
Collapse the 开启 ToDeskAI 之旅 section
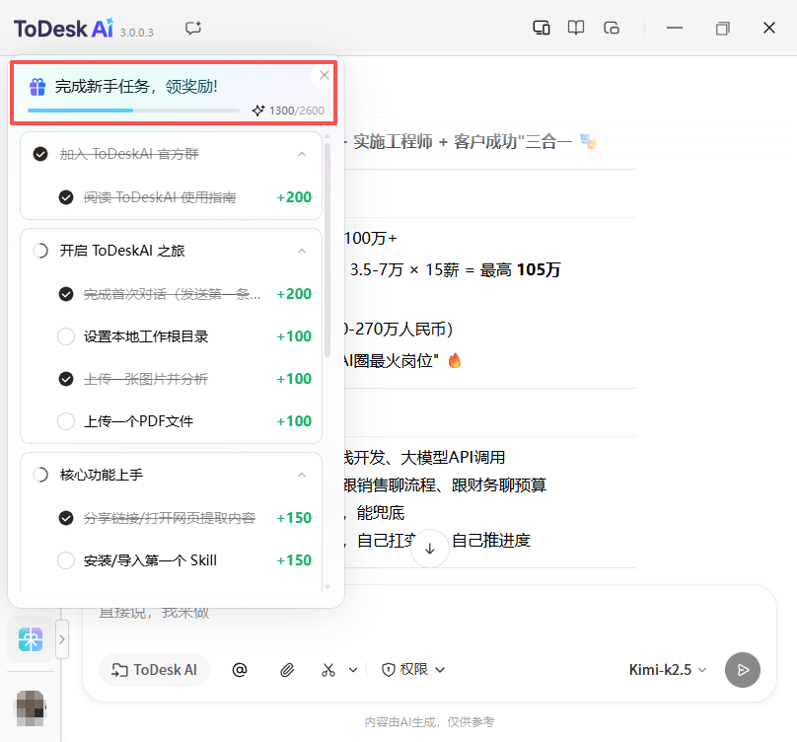[x=302, y=251]
